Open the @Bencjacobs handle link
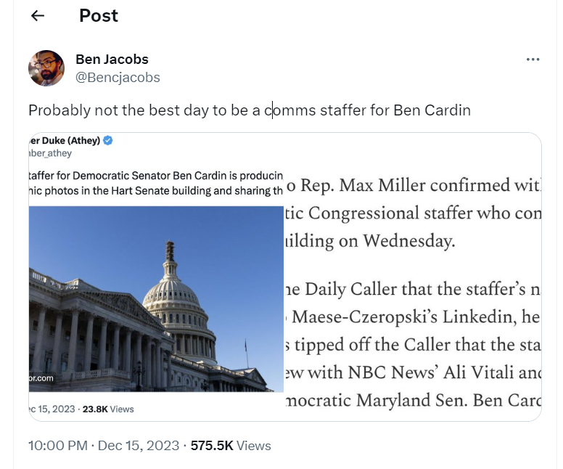The height and width of the screenshot is (469, 563). tap(118, 77)
